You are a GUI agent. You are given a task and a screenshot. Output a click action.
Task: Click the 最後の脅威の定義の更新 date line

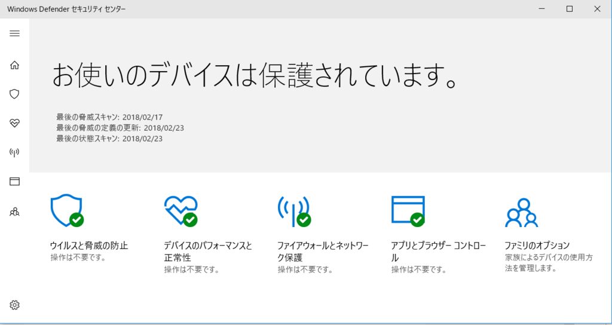tap(120, 128)
